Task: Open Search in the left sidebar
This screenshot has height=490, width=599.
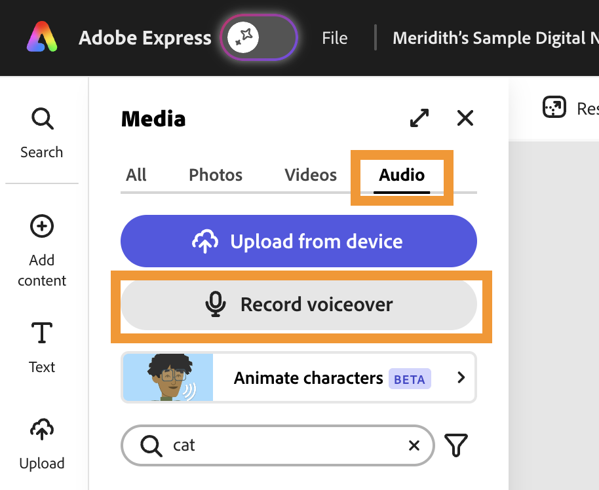Action: [x=42, y=133]
